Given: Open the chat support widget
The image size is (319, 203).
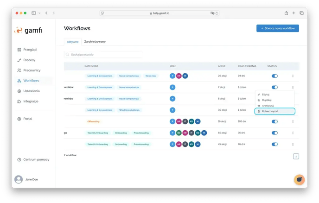Looking at the screenshot, I should pyautogui.click(x=299, y=179).
